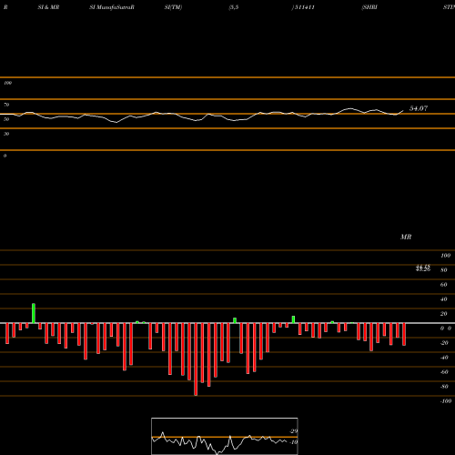Click the '30' level label on RSI chart
The width and height of the screenshot is (455, 455).
pos(6,134)
